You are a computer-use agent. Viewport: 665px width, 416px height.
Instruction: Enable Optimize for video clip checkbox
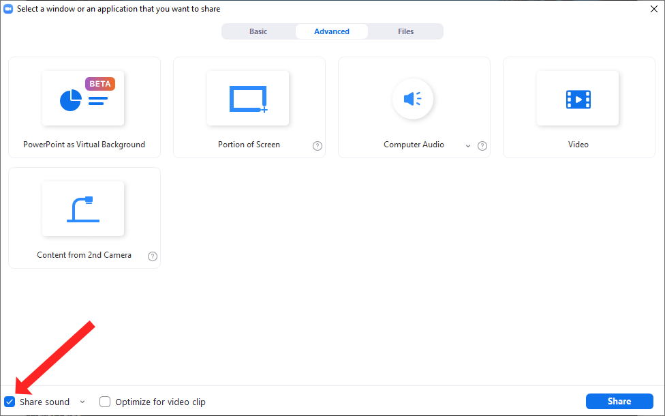(x=105, y=402)
